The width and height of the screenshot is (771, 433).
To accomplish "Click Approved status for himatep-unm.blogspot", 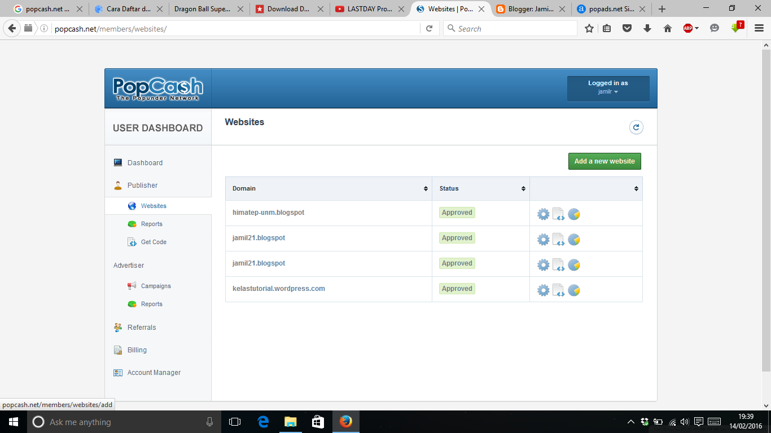I will tap(457, 213).
